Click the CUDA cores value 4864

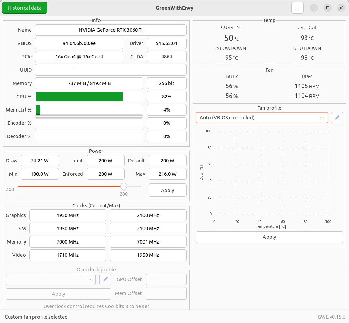tap(167, 57)
